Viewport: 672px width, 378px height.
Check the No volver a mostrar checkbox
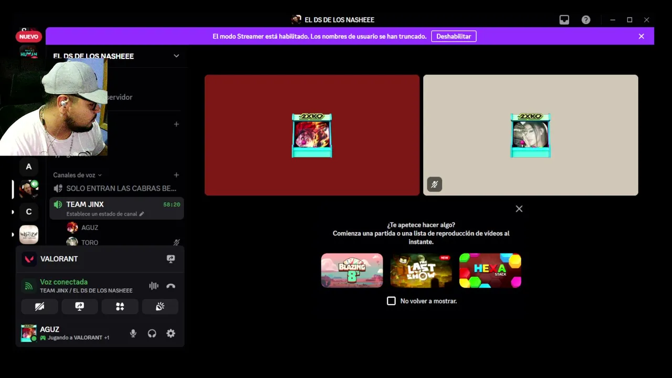pos(391,301)
